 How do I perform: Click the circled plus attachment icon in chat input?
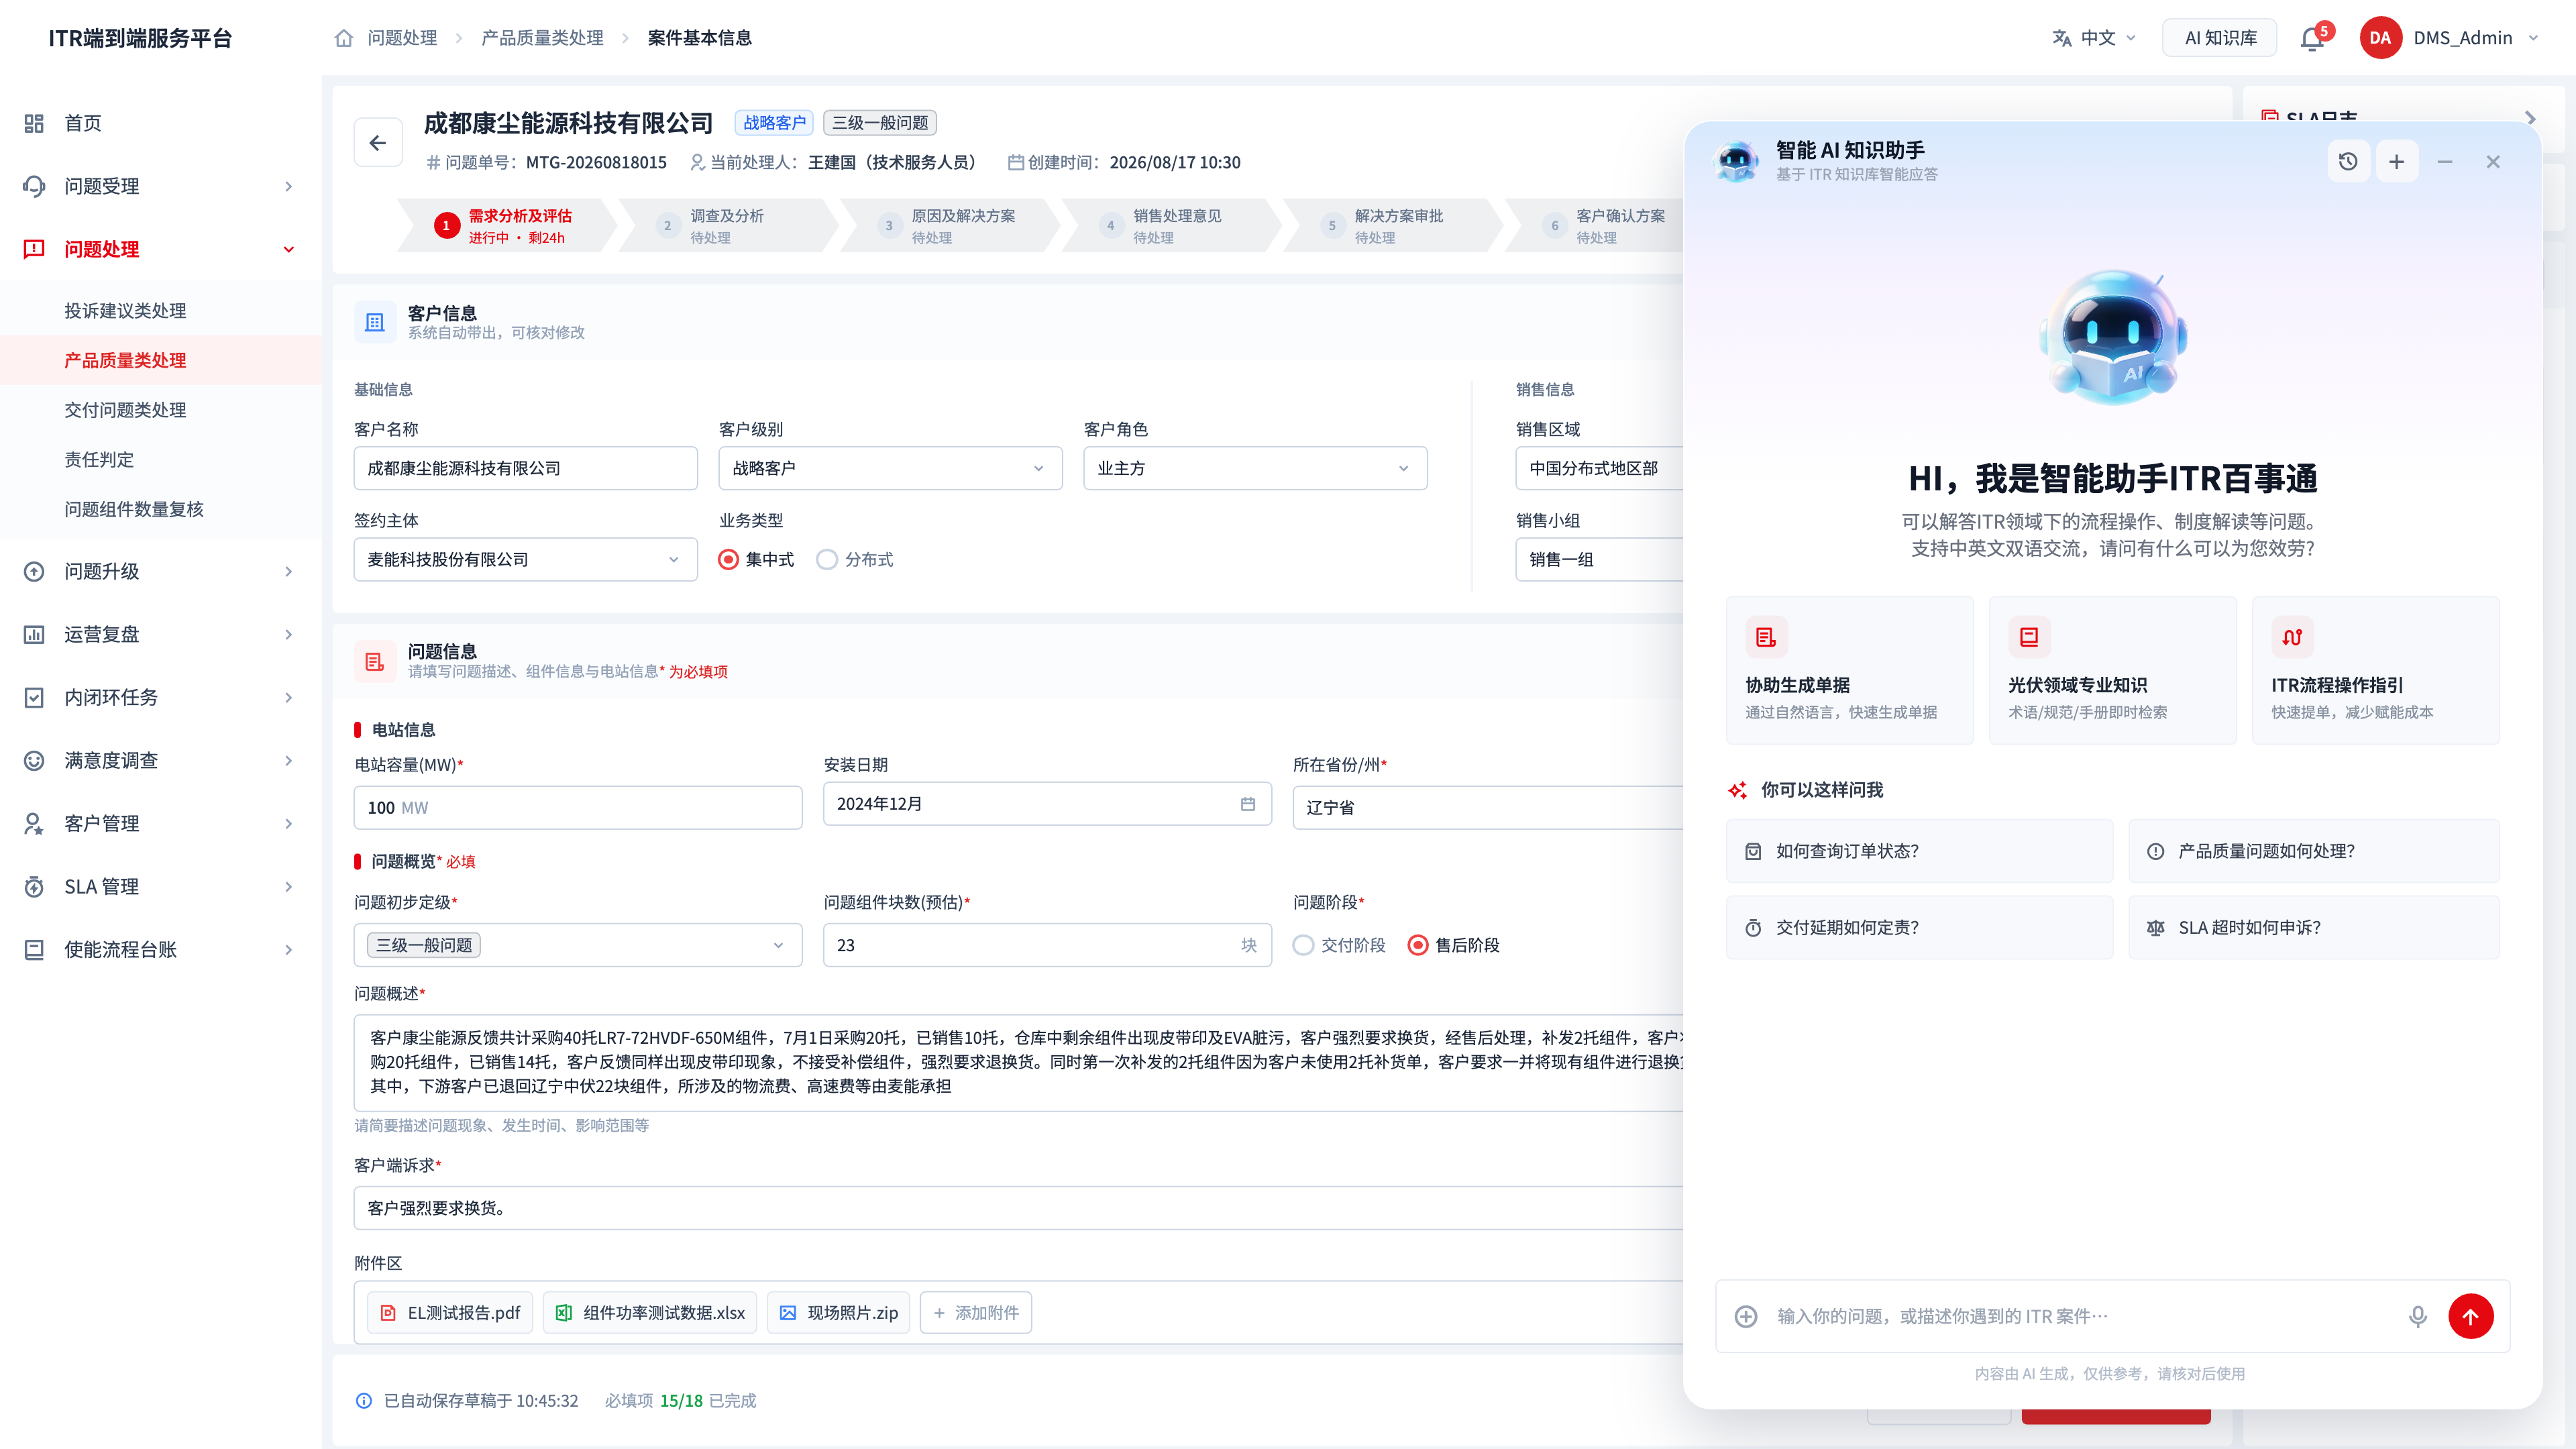pyautogui.click(x=1746, y=1316)
